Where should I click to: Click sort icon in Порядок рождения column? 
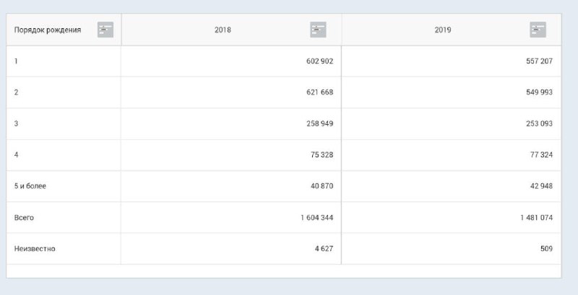click(105, 30)
